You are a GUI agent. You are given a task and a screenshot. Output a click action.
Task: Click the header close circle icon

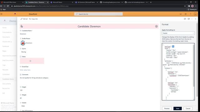coord(156,26)
